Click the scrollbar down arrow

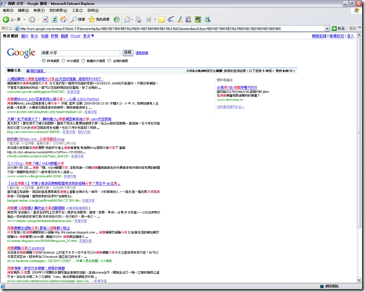pos(359,280)
